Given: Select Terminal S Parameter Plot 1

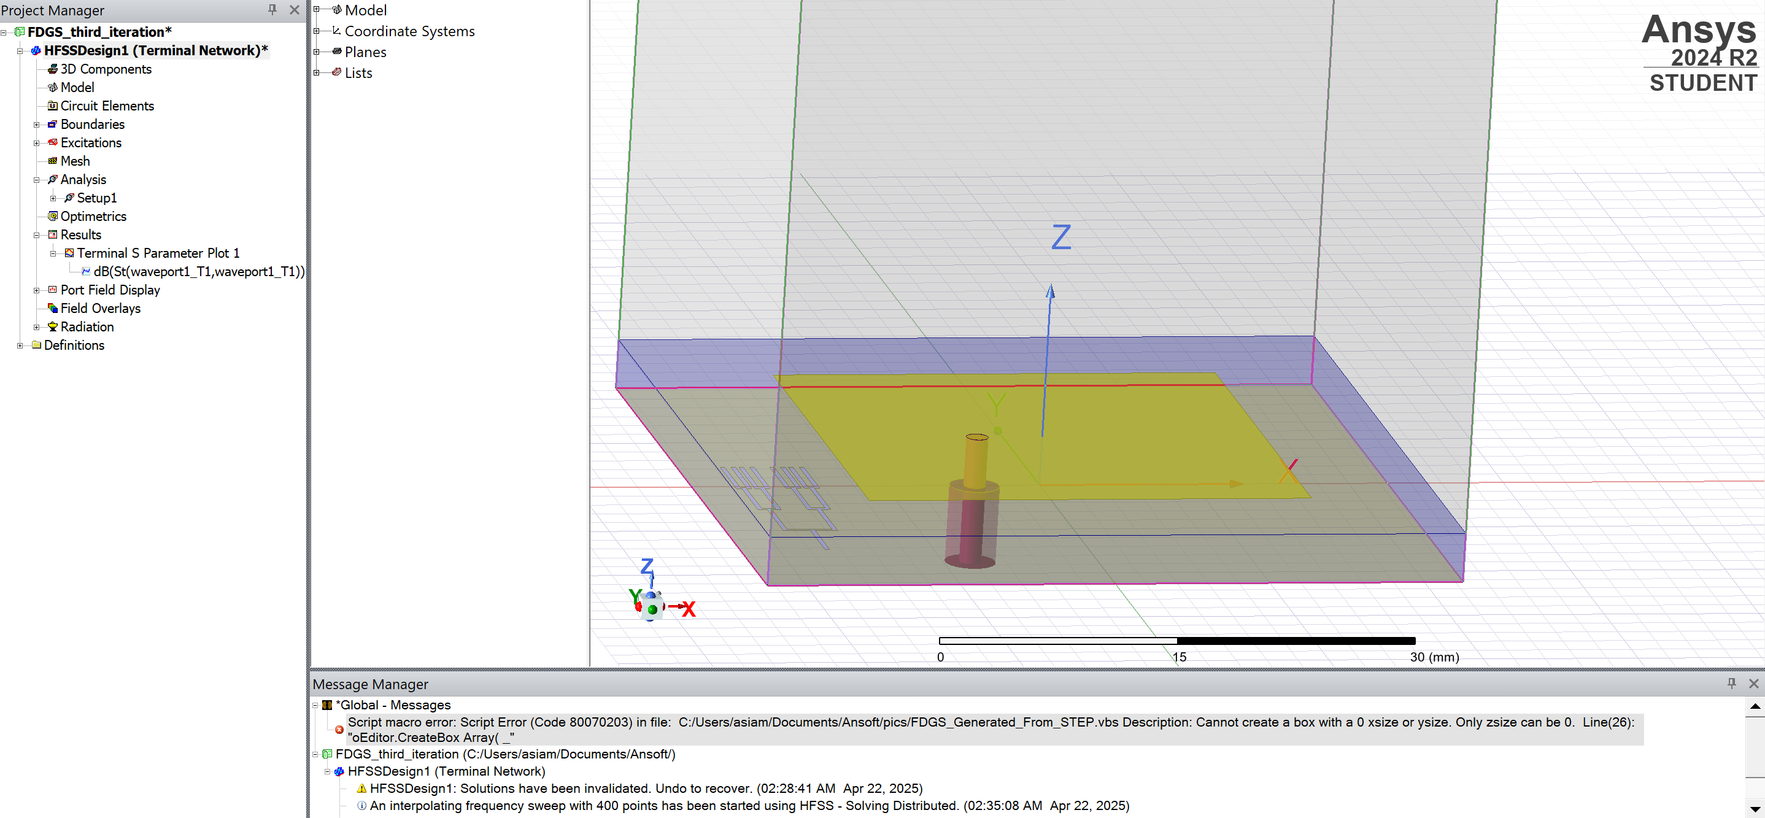Looking at the screenshot, I should click(158, 253).
